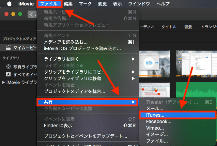The height and width of the screenshot is (146, 217).
Task: Choose ファイル... share option
Action: point(177,141)
